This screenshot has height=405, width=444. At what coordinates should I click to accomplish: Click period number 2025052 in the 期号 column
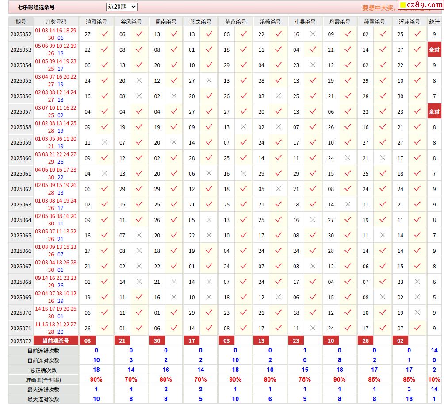(21, 34)
